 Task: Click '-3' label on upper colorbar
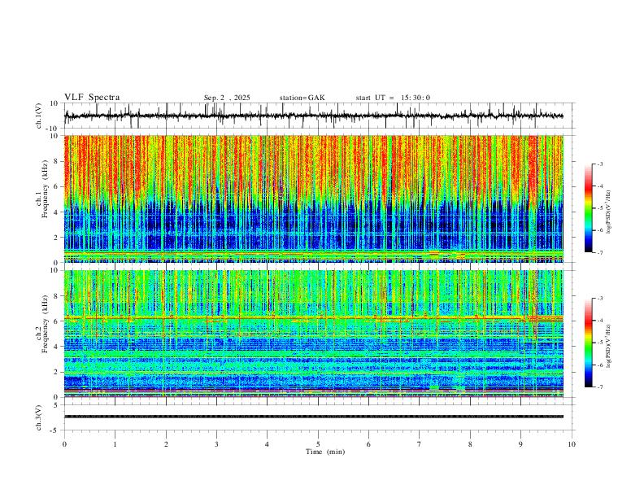600,164
